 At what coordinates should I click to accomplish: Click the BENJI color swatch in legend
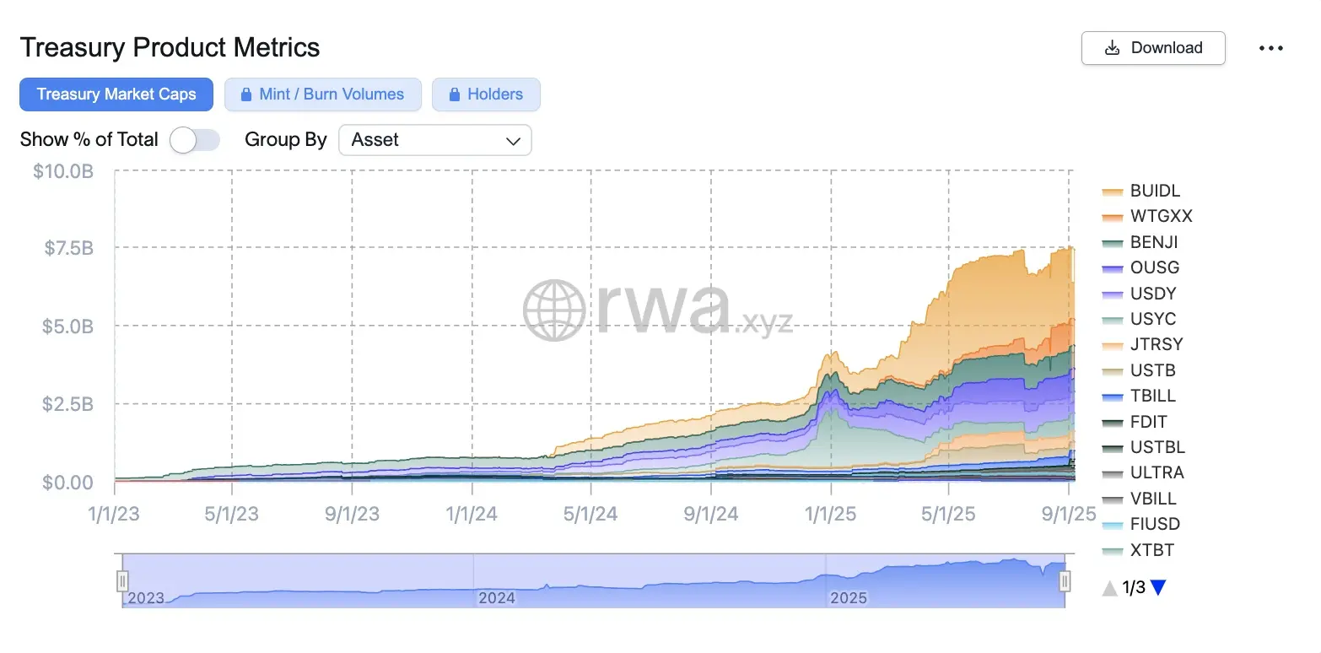1112,243
